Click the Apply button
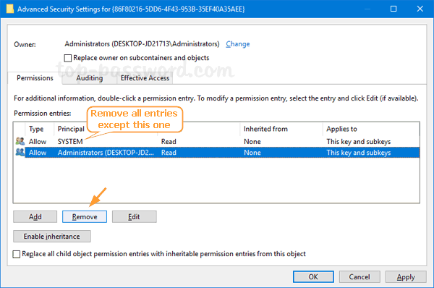 (406, 277)
